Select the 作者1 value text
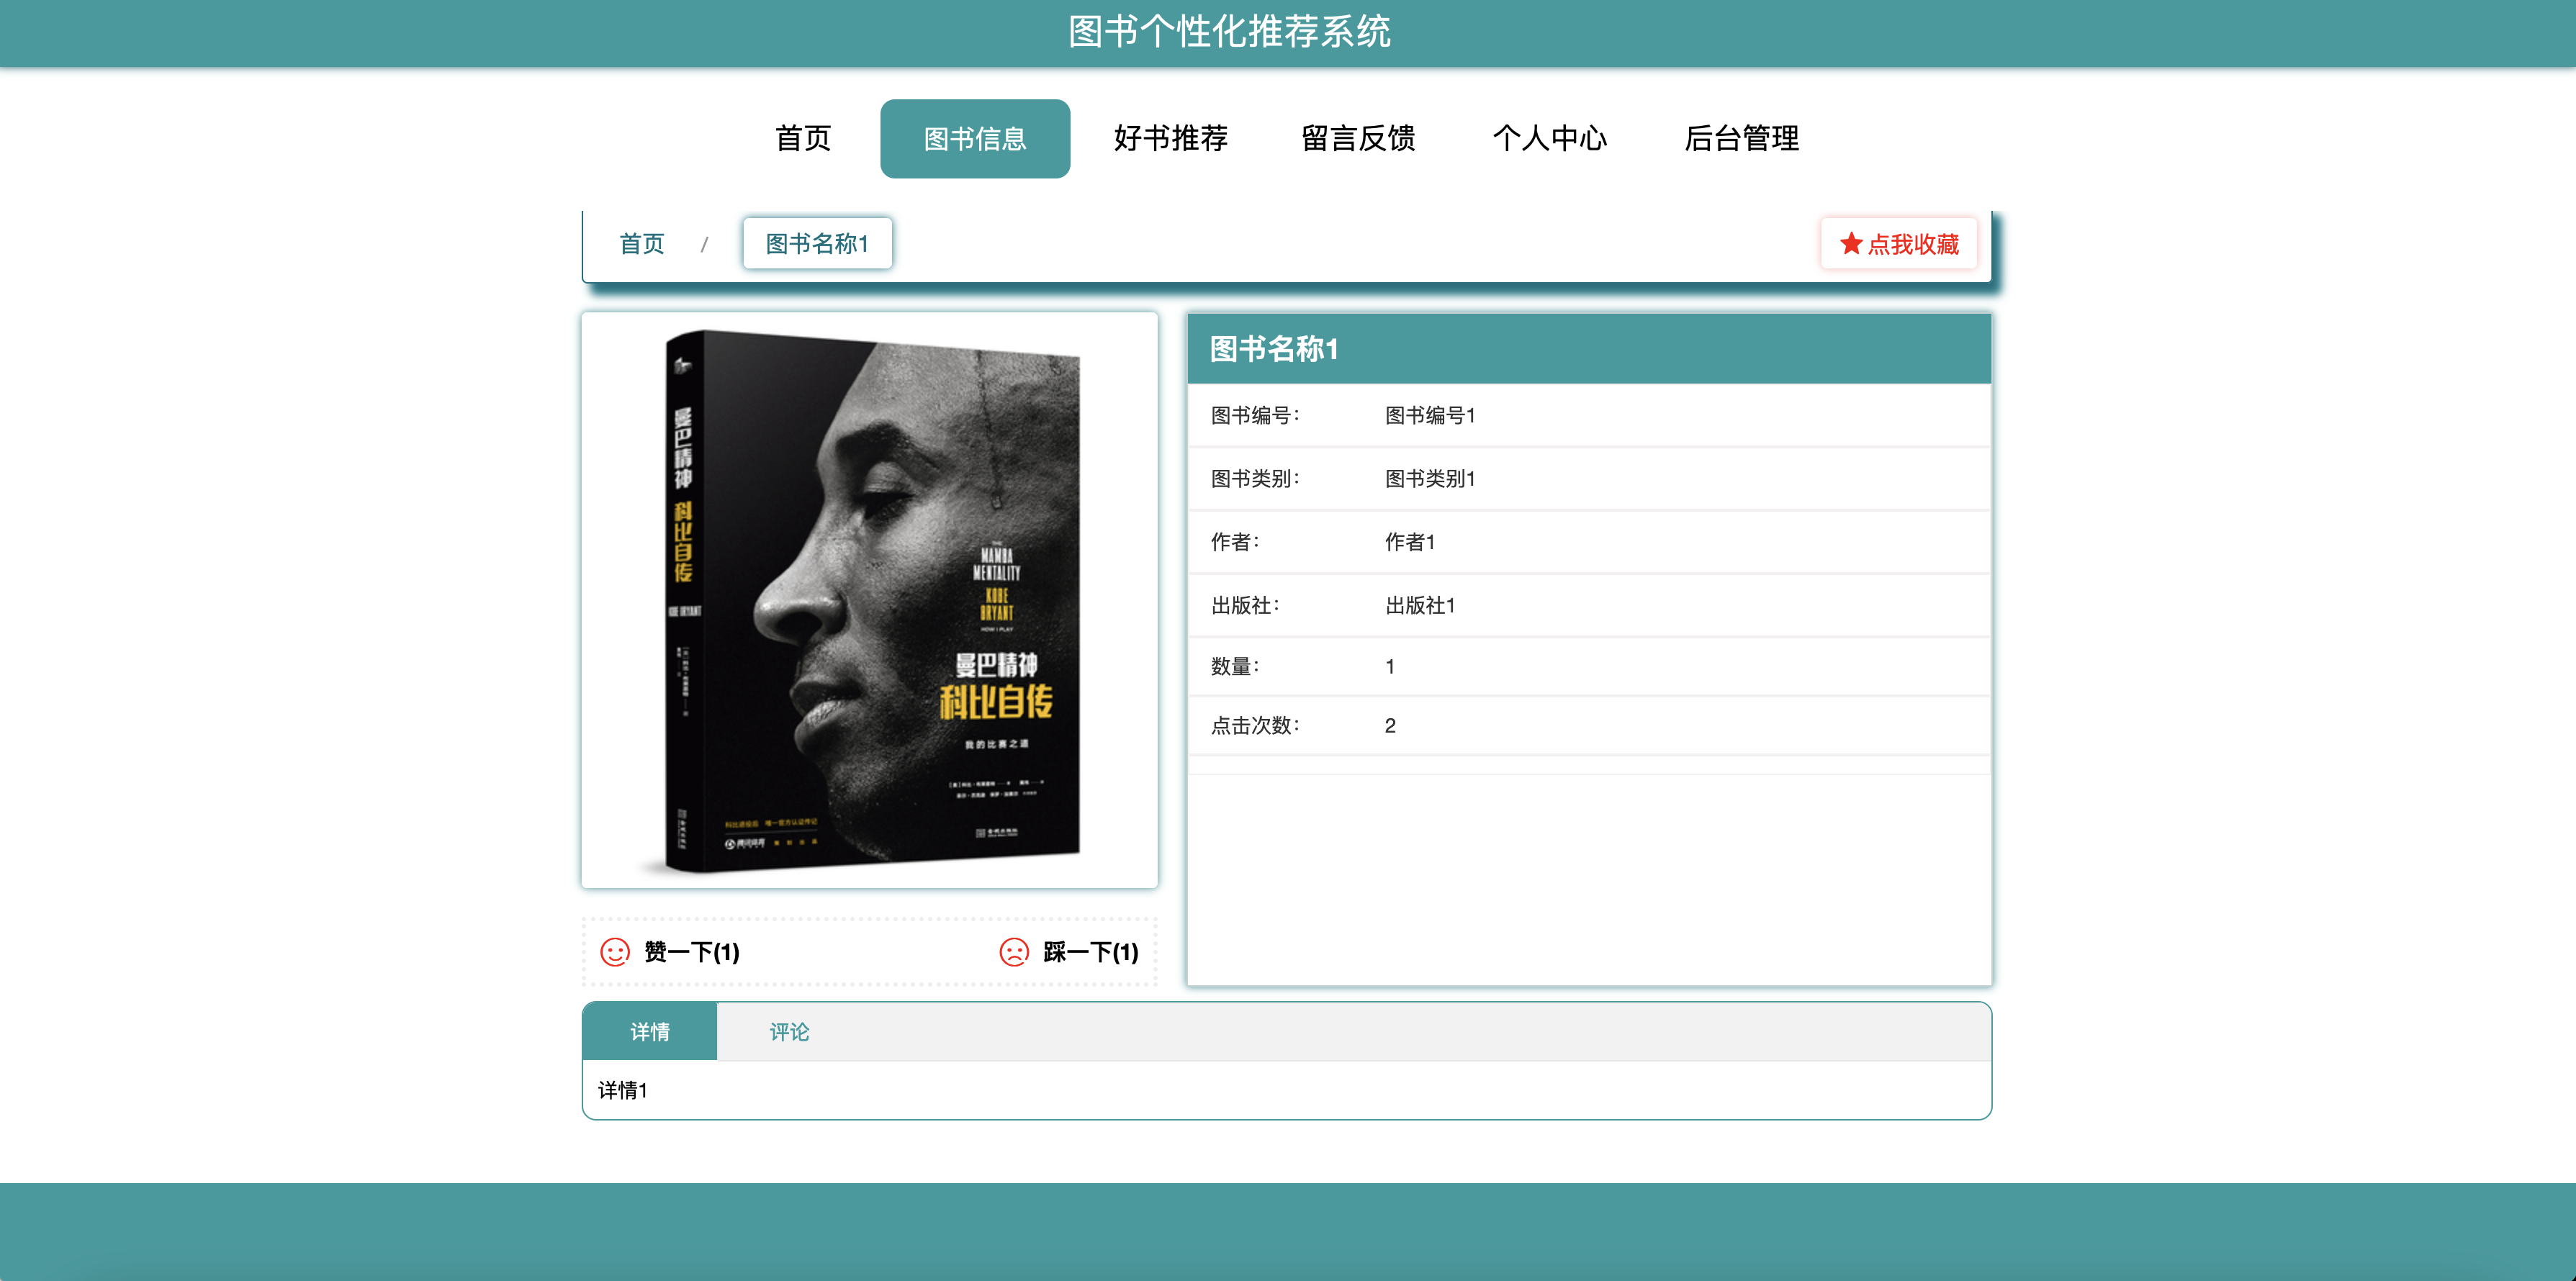Screen dimensions: 2576x1281 1410,542
